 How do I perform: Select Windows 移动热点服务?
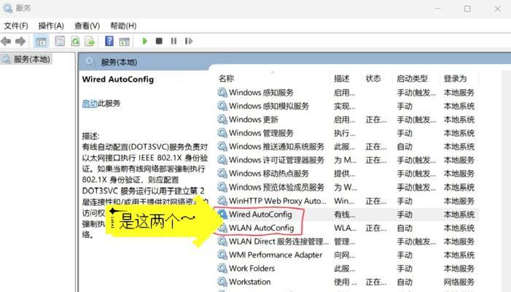[x=346, y=174]
